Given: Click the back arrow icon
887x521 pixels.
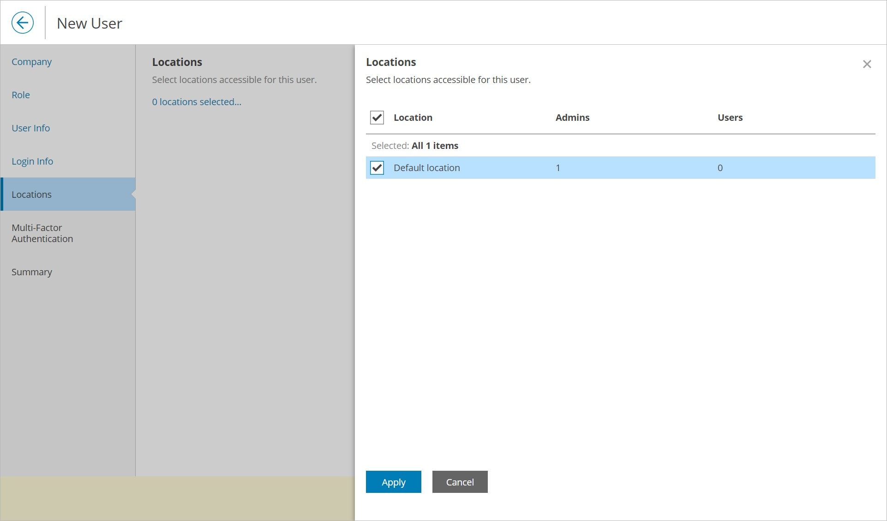Looking at the screenshot, I should pos(23,23).
